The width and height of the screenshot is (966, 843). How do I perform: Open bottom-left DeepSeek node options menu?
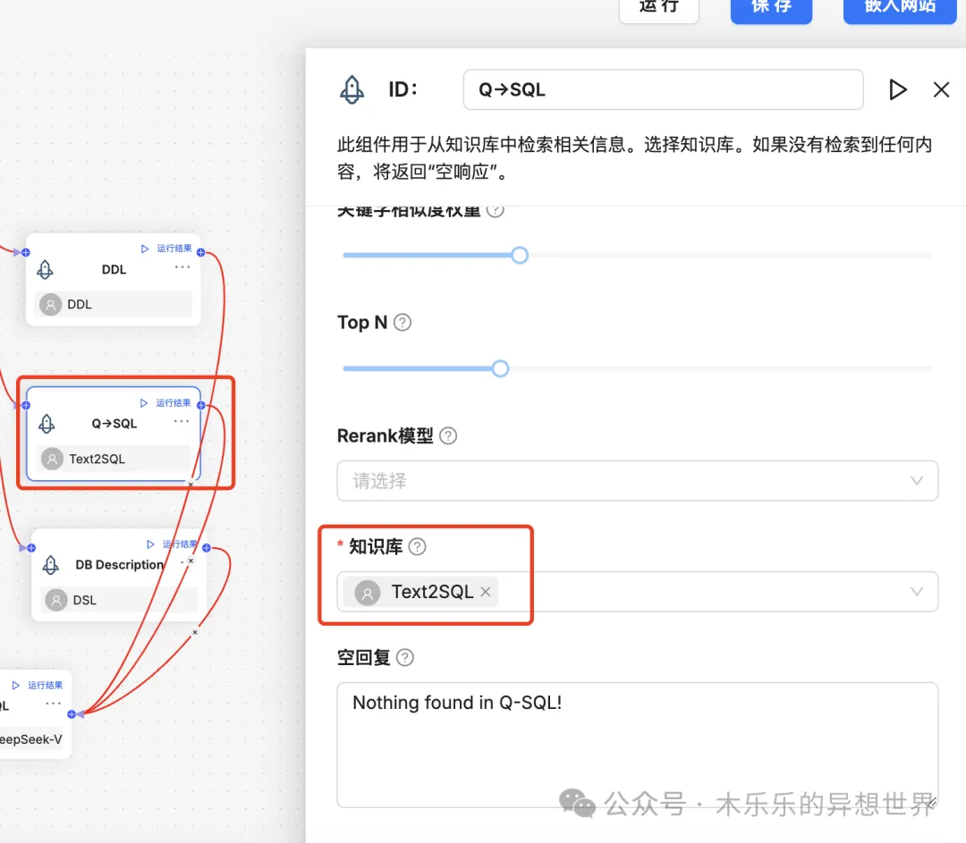[x=54, y=704]
